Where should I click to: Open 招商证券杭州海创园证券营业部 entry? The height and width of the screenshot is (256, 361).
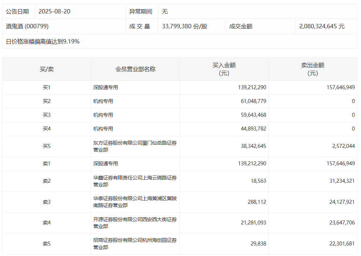pyautogui.click(x=135, y=244)
